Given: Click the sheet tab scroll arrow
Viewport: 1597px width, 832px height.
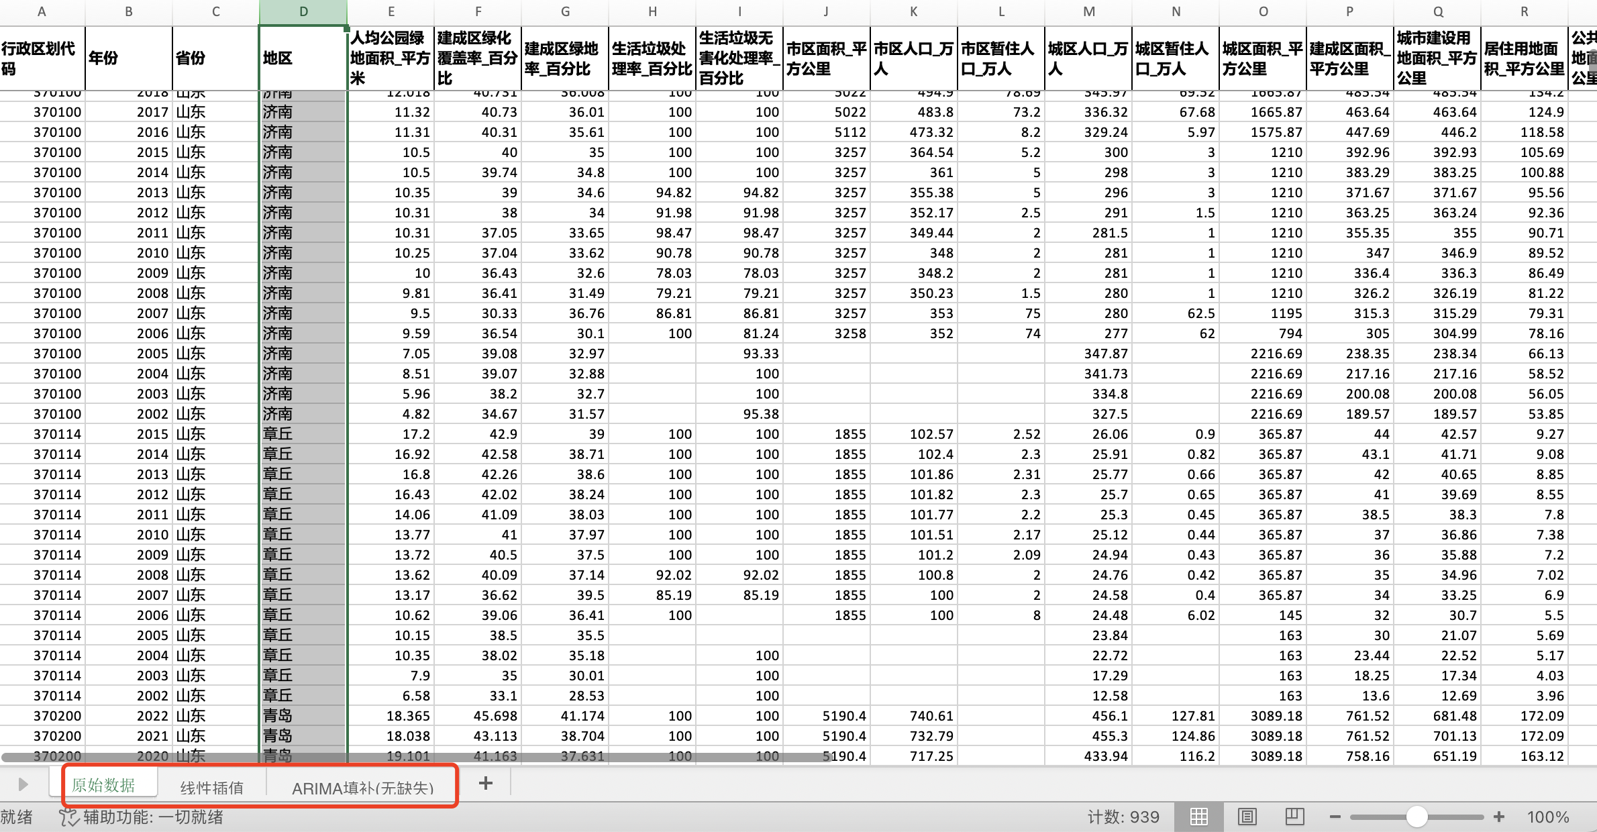Looking at the screenshot, I should (x=23, y=784).
